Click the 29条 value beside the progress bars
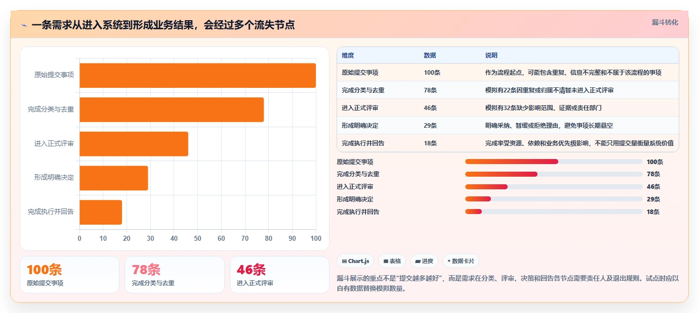 click(x=653, y=199)
